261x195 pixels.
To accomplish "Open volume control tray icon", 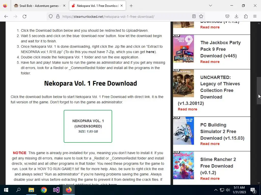I will coord(228,190).
